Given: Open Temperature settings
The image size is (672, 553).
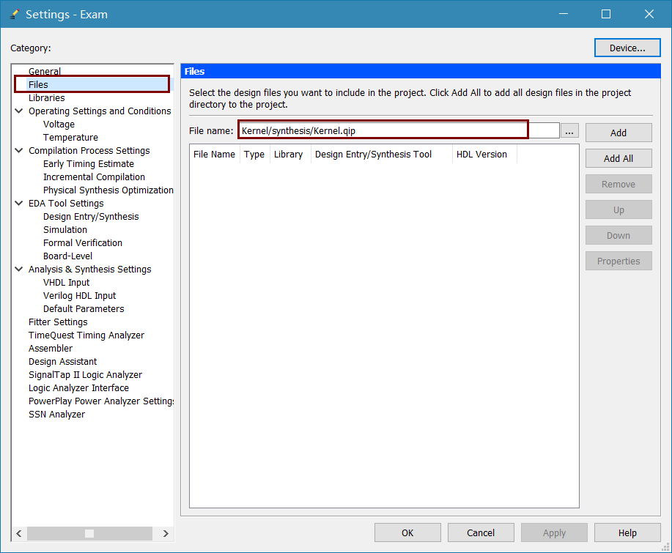Looking at the screenshot, I should tap(70, 138).
